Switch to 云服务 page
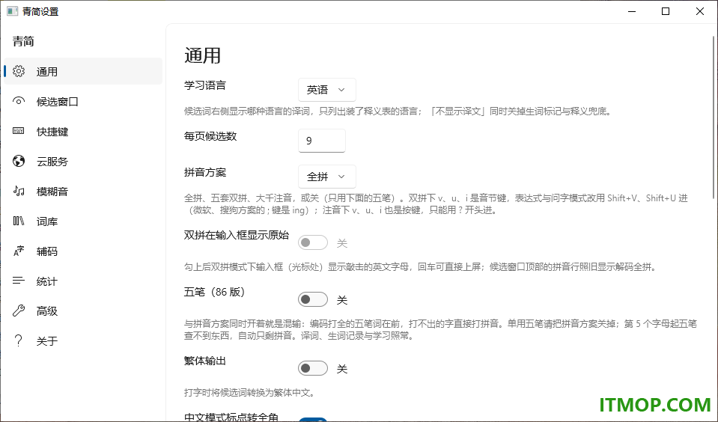 [x=83, y=161]
